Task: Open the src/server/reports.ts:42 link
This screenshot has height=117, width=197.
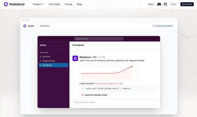Action: click(x=109, y=84)
